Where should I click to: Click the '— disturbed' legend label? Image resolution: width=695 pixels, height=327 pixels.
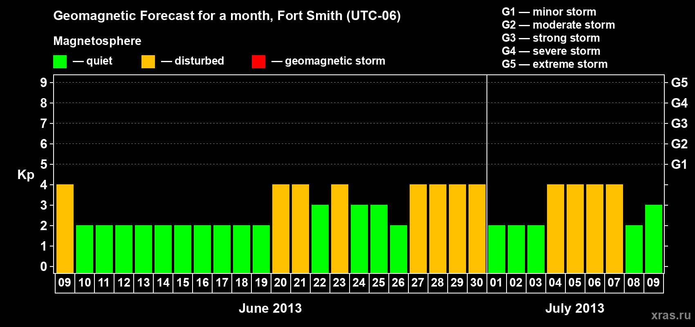193,61
